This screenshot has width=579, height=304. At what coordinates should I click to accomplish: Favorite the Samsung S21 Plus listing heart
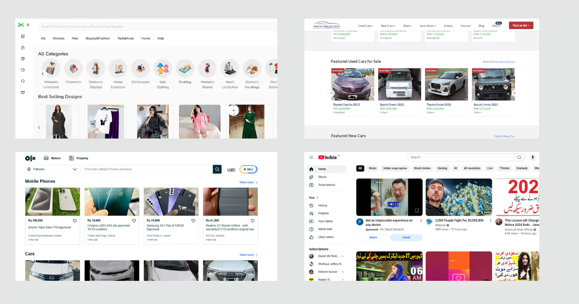pos(193,221)
